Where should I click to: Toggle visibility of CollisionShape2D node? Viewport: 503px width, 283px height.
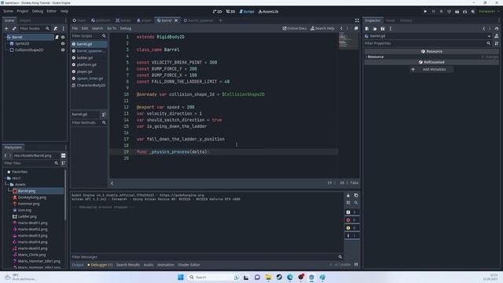point(63,50)
